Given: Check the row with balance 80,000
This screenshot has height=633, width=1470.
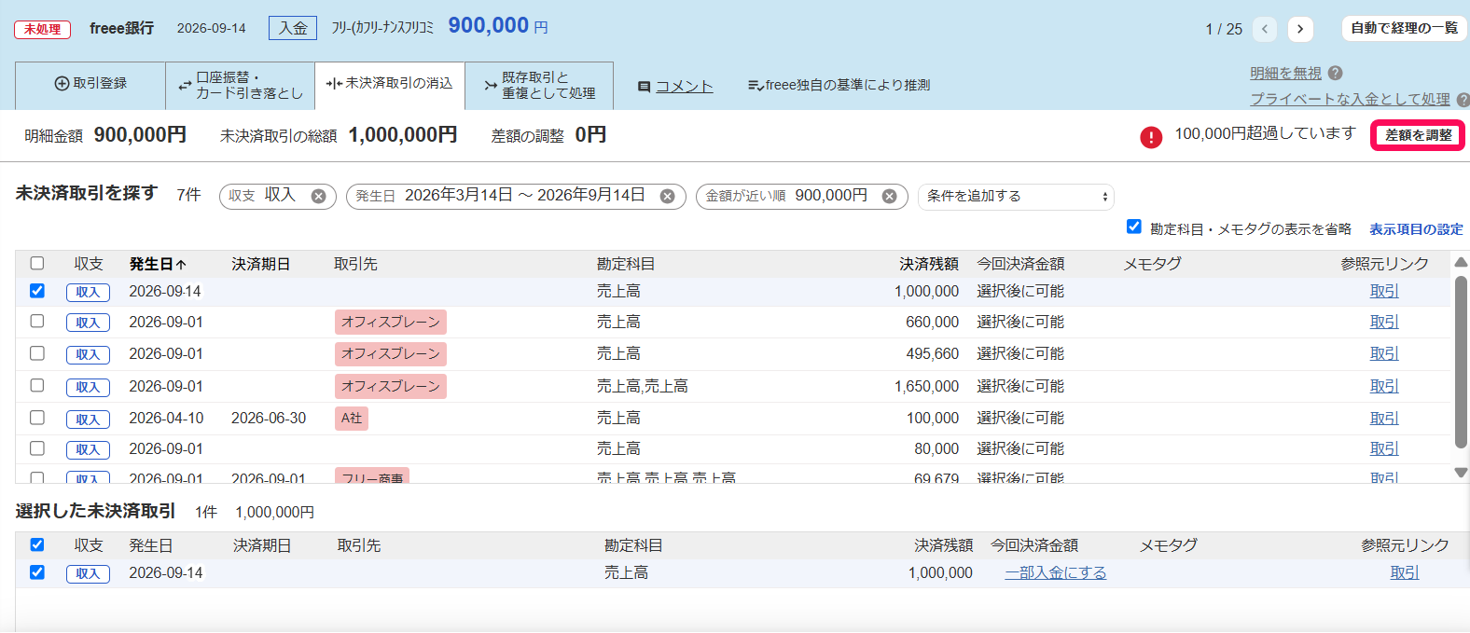Looking at the screenshot, I should [x=37, y=447].
